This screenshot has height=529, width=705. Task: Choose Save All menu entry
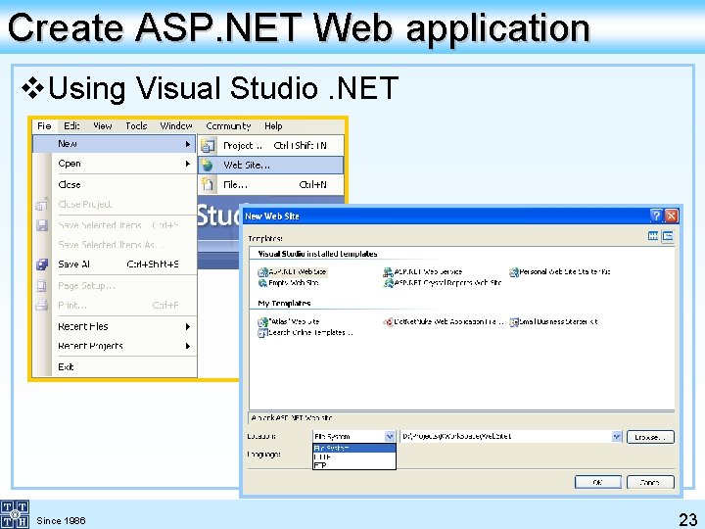tap(118, 264)
